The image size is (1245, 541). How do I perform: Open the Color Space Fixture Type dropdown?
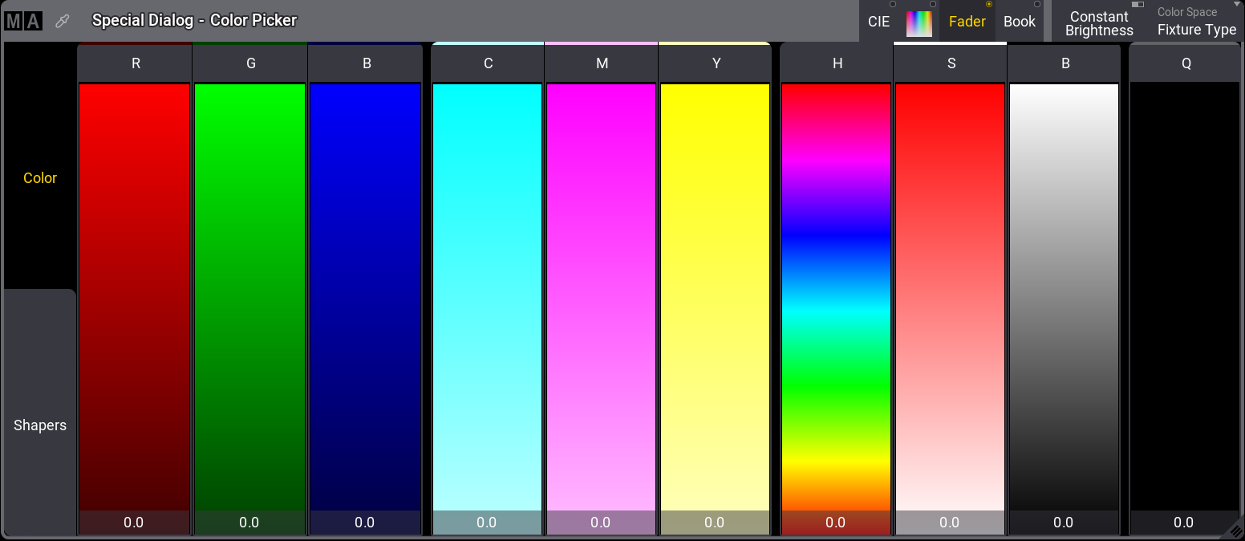click(x=1196, y=22)
